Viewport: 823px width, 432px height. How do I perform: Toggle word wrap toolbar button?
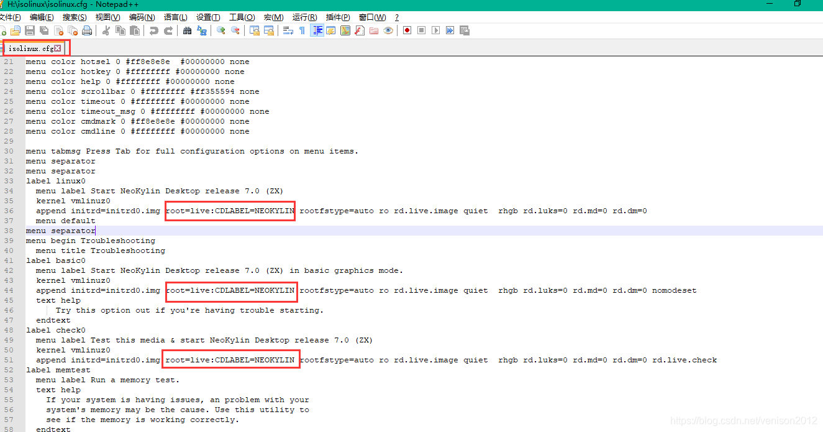[x=288, y=30]
